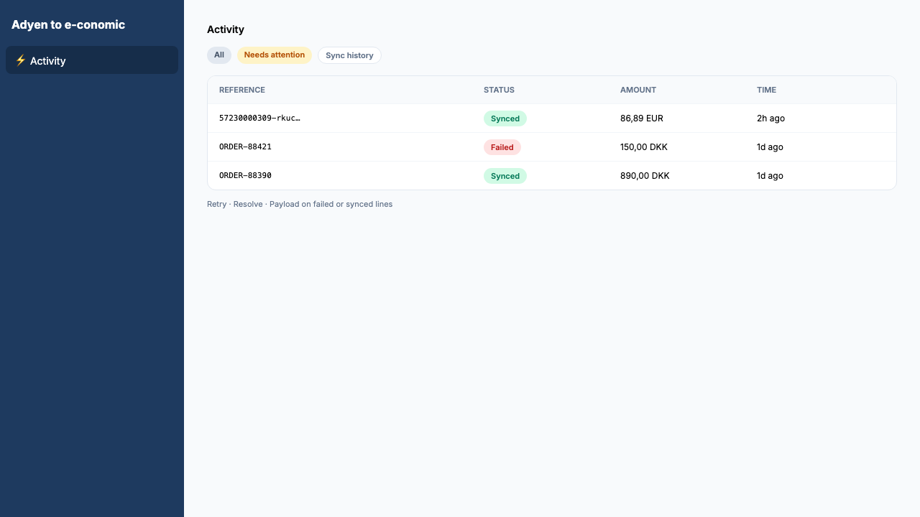This screenshot has width=920, height=517.
Task: Click the Retry · Resolve · Payload hint text
Action: pos(300,204)
